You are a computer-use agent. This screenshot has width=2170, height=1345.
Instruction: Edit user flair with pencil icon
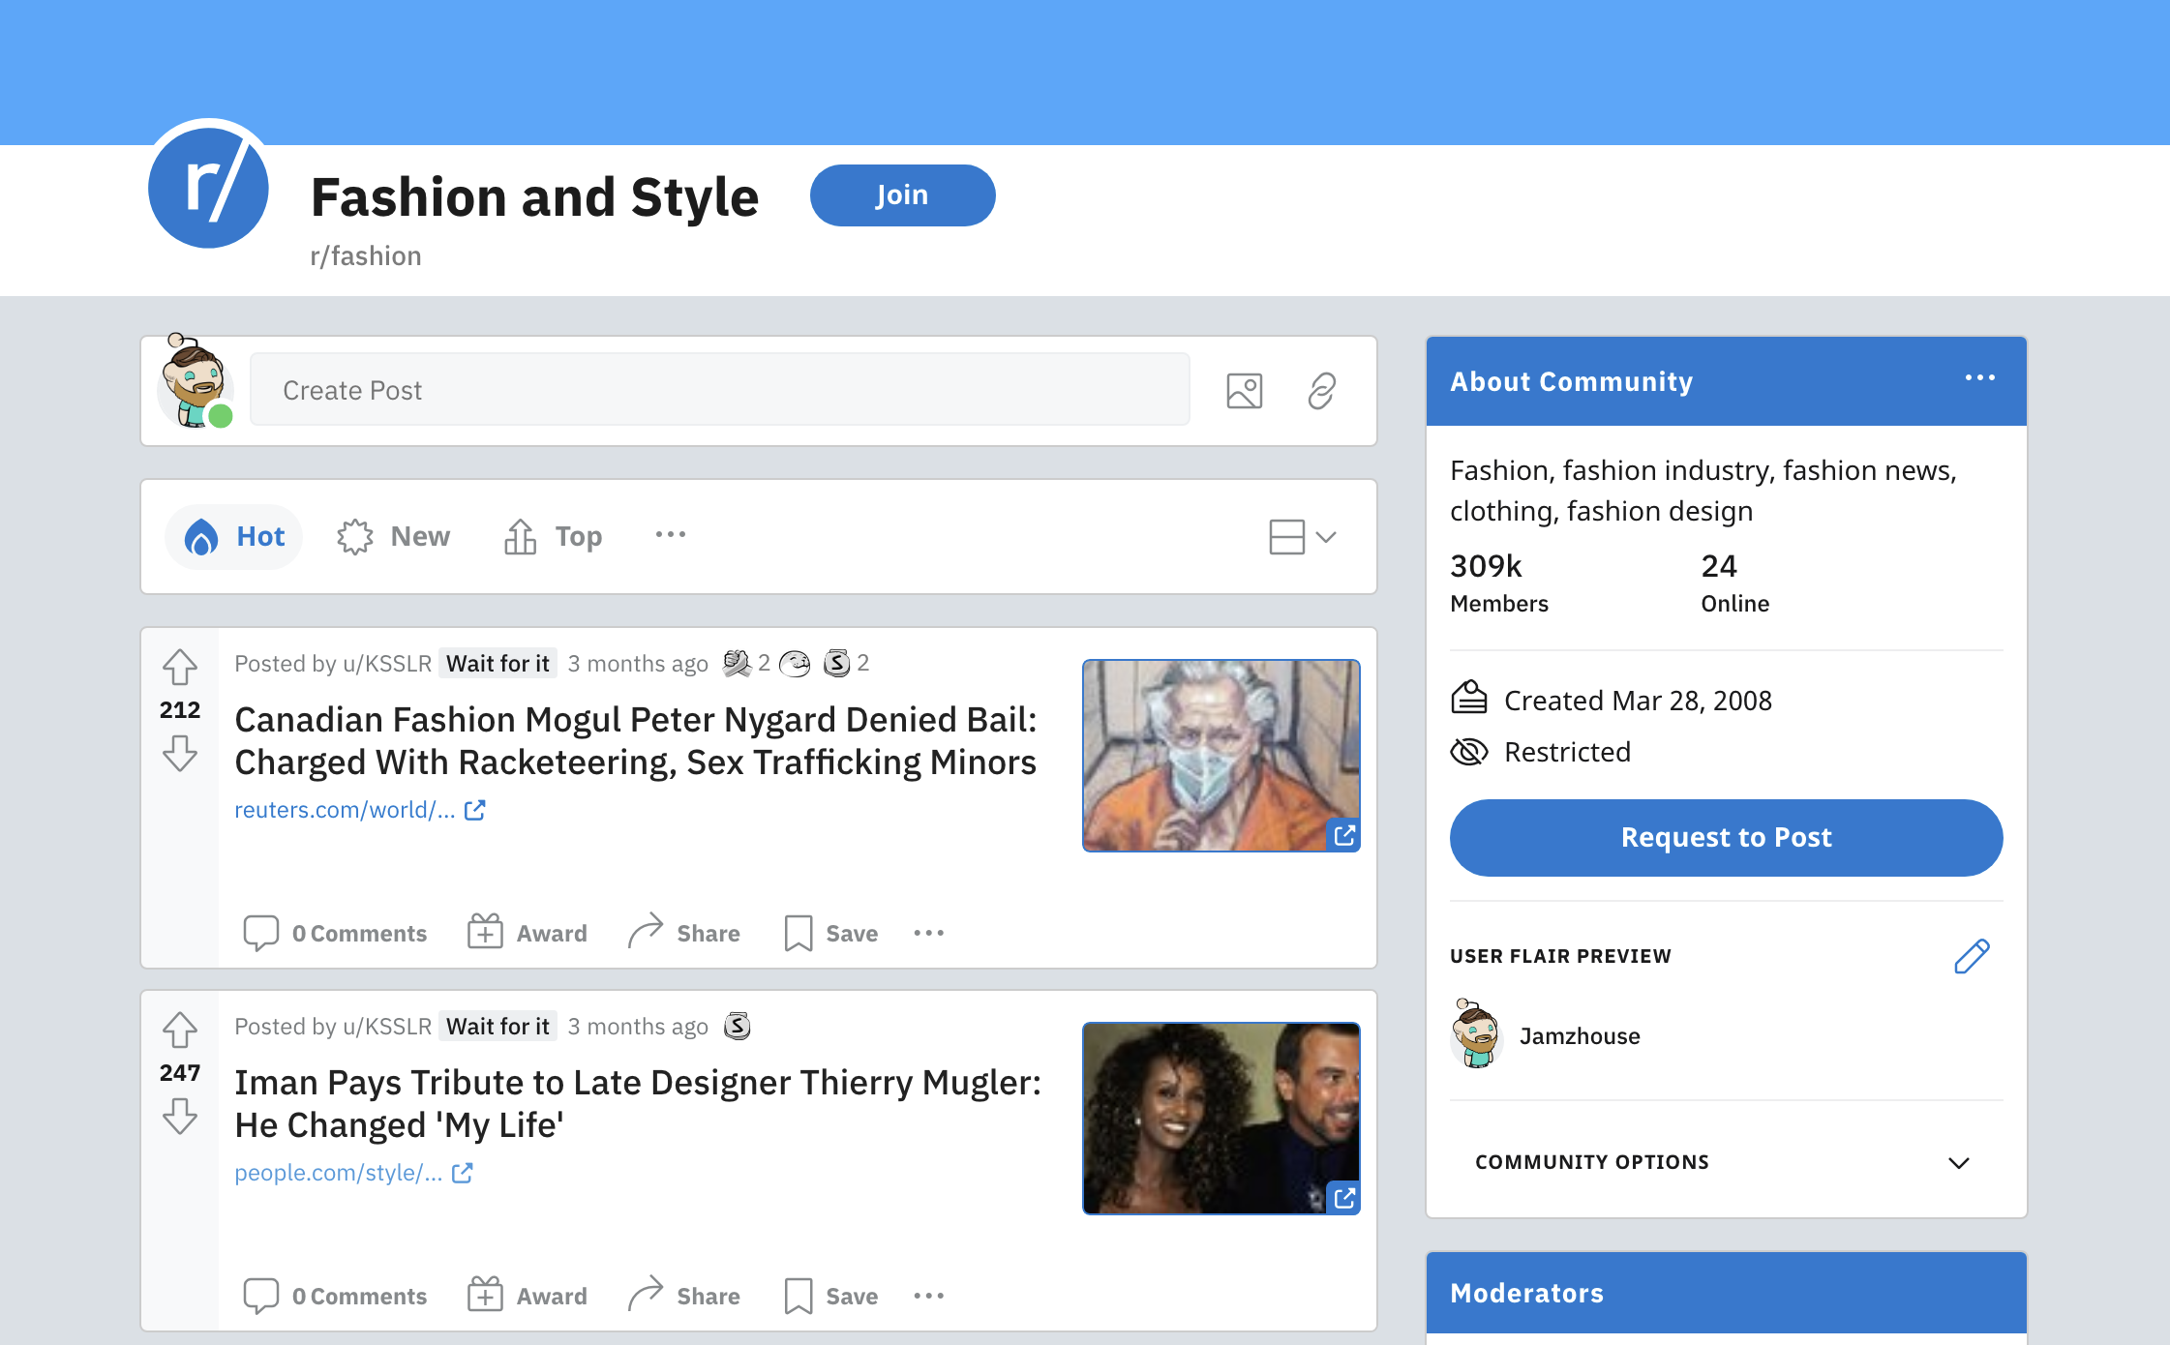click(x=1972, y=956)
